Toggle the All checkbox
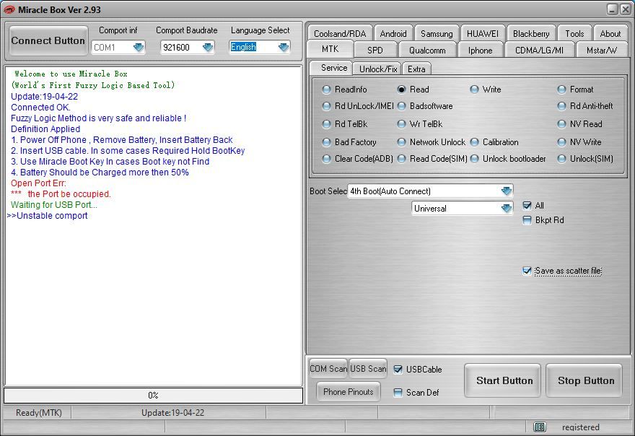635x436 pixels. (x=527, y=206)
